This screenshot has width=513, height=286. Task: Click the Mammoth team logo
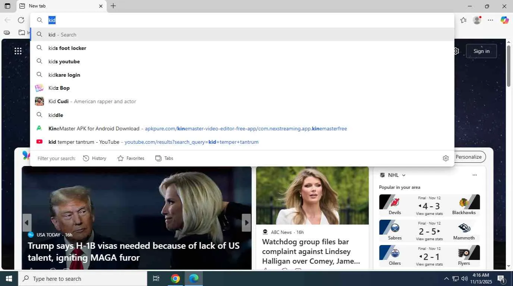tap(464, 228)
